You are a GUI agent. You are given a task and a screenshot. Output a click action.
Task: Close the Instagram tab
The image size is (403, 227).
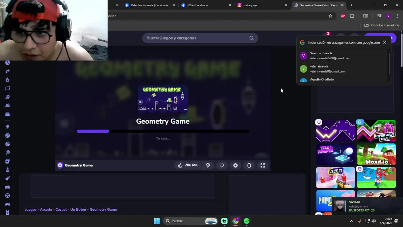pos(286,5)
